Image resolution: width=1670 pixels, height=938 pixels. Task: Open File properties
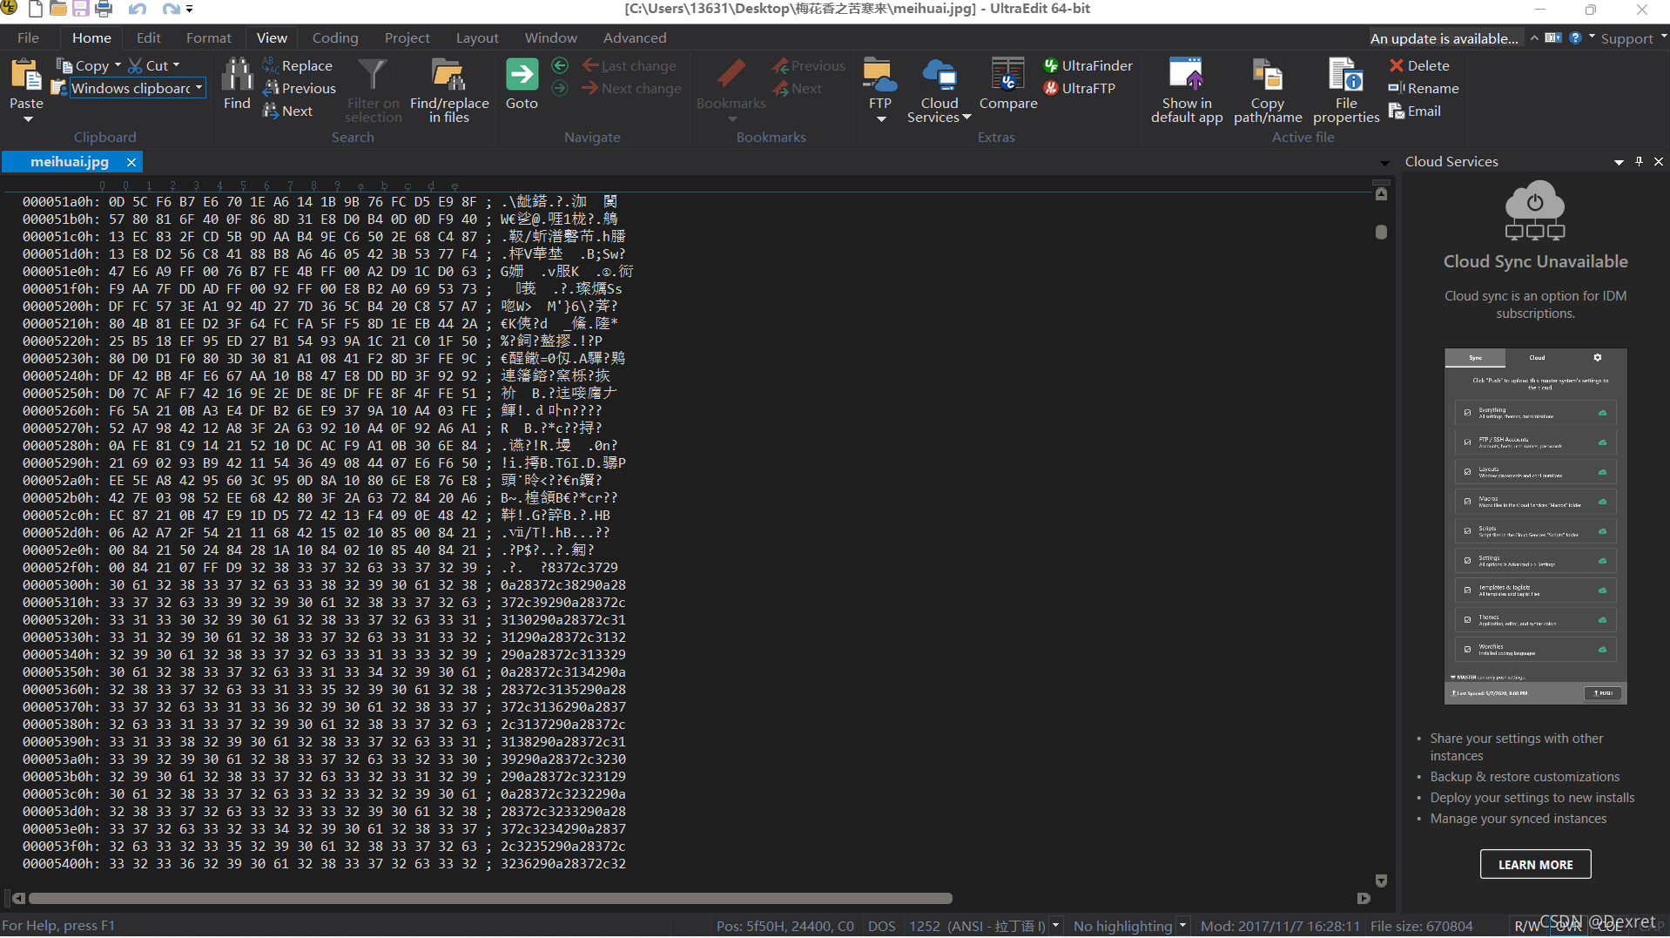[x=1346, y=90]
